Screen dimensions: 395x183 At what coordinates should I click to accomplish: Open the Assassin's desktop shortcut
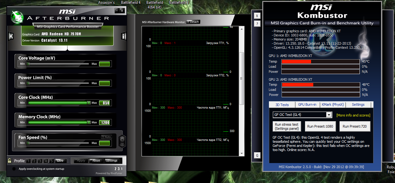(106, 3)
